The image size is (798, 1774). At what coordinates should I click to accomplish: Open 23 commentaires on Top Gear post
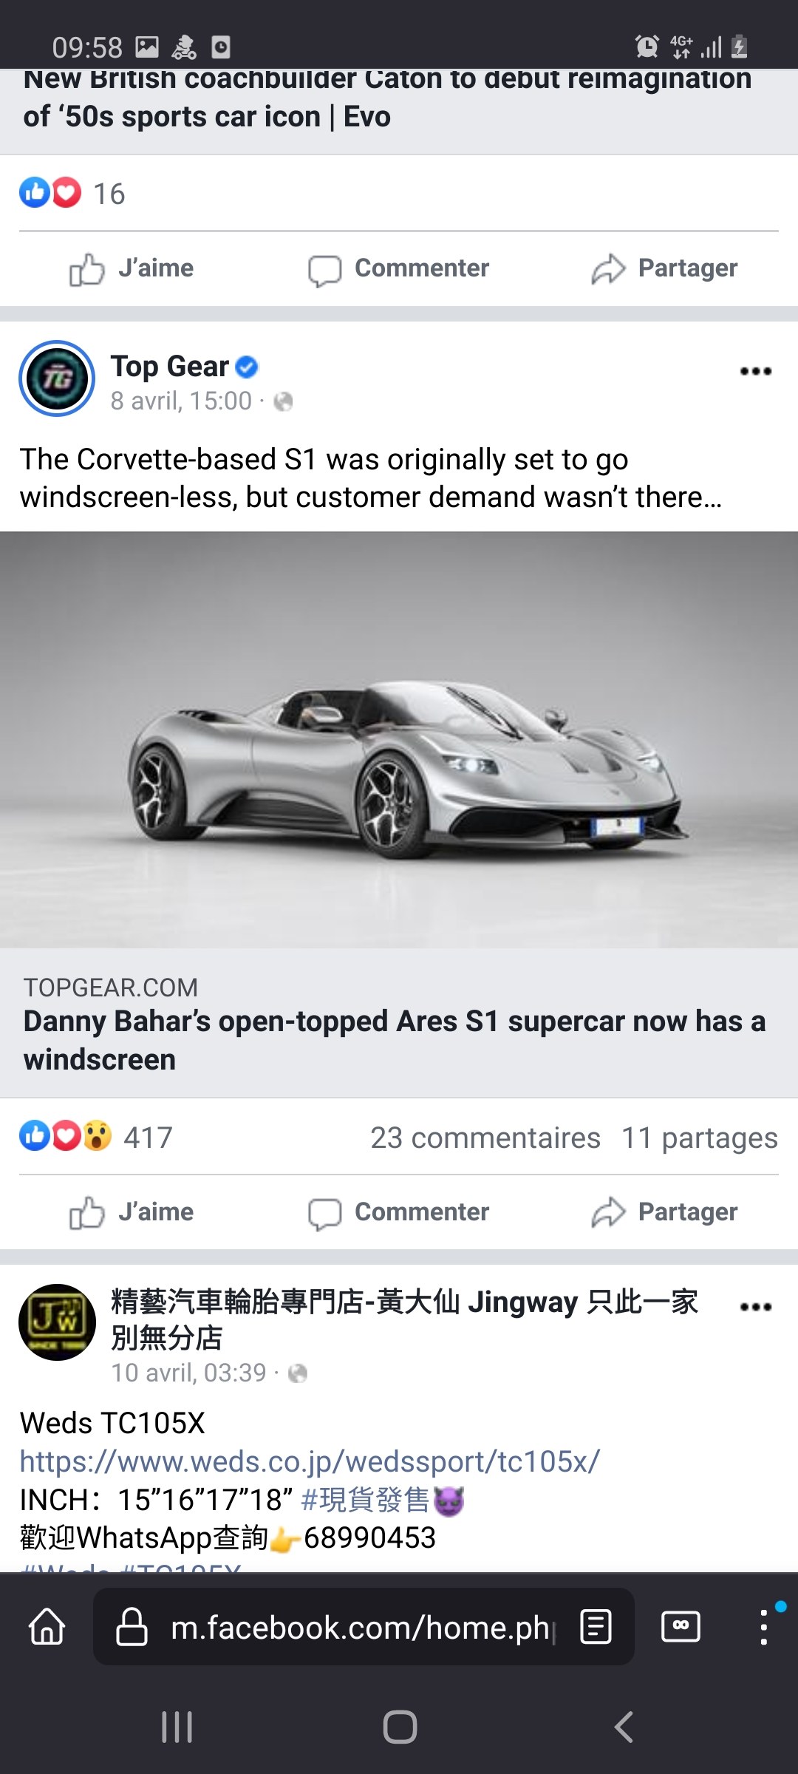pyautogui.click(x=485, y=1138)
